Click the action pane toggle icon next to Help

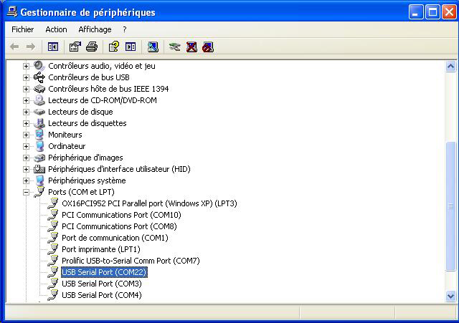131,47
